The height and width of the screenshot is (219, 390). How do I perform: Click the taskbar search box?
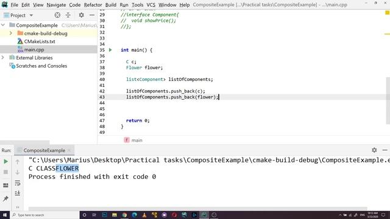tap(44, 215)
